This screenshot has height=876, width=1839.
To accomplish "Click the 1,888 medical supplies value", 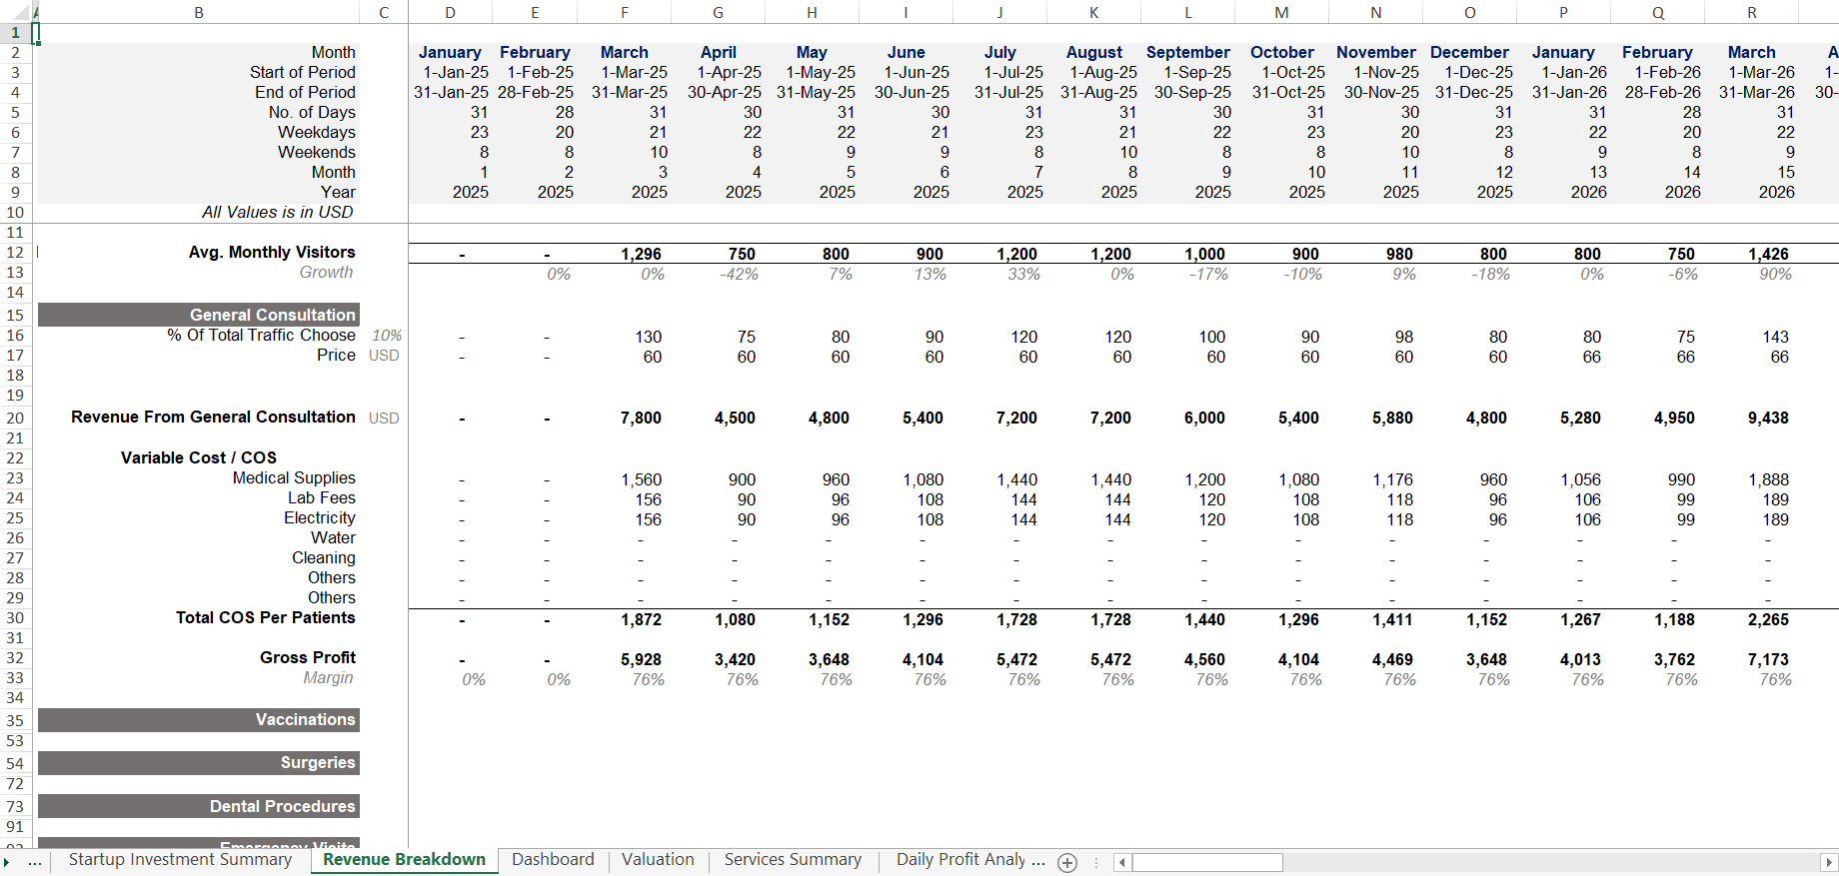I will (1768, 480).
